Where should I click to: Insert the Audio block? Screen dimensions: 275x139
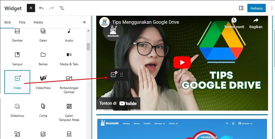point(69,35)
